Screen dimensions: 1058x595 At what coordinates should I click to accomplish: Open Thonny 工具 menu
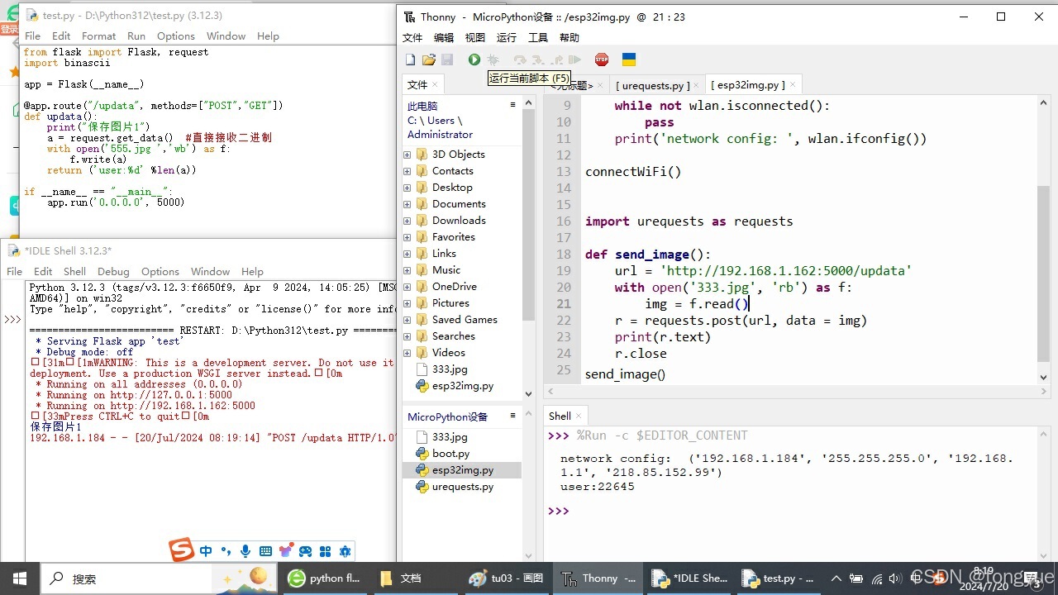[538, 37]
